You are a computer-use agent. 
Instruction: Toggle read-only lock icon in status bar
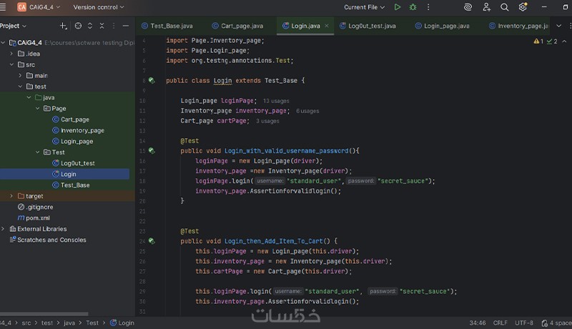tap(545, 323)
